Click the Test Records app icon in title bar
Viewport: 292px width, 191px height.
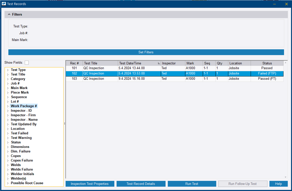(x=3, y=4)
